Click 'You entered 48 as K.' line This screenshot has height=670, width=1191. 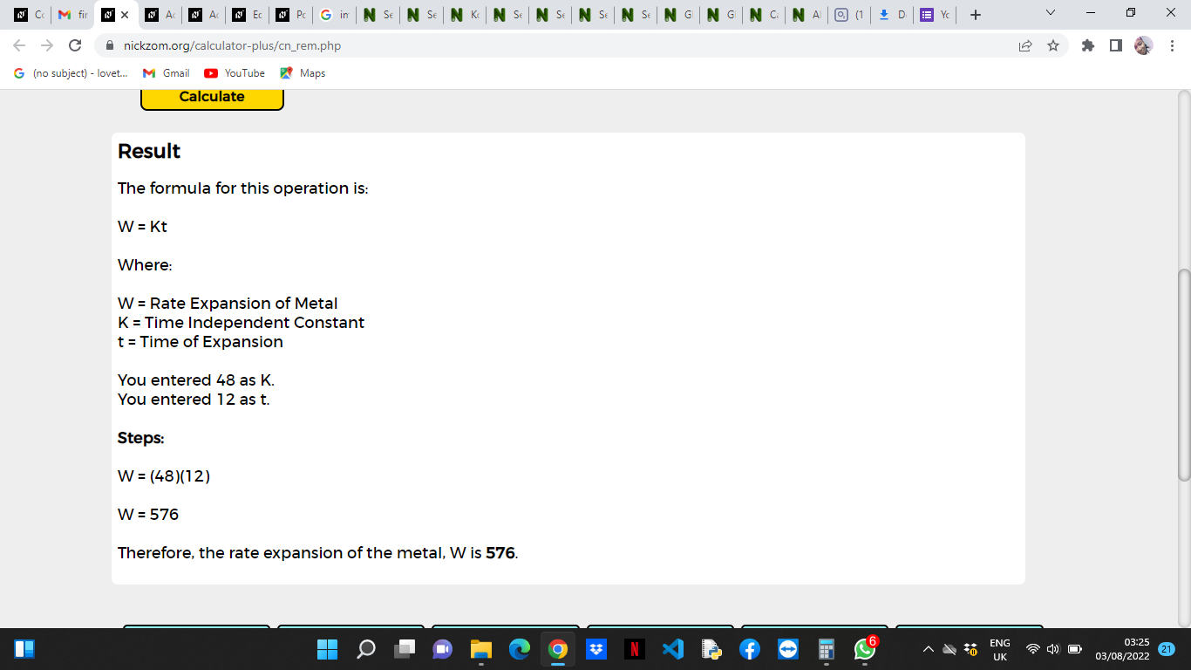click(x=196, y=380)
